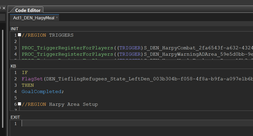Collapse the Harpy Area Setup region
Screen dimensions: 253x136
[19, 104]
